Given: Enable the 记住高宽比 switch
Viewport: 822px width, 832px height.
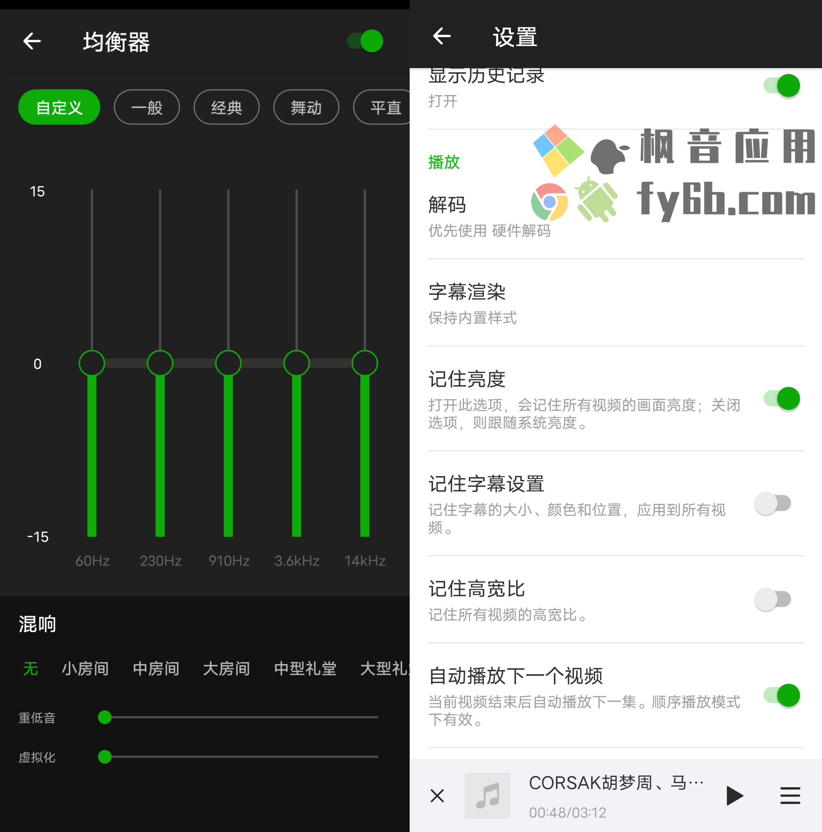Looking at the screenshot, I should point(773,599).
